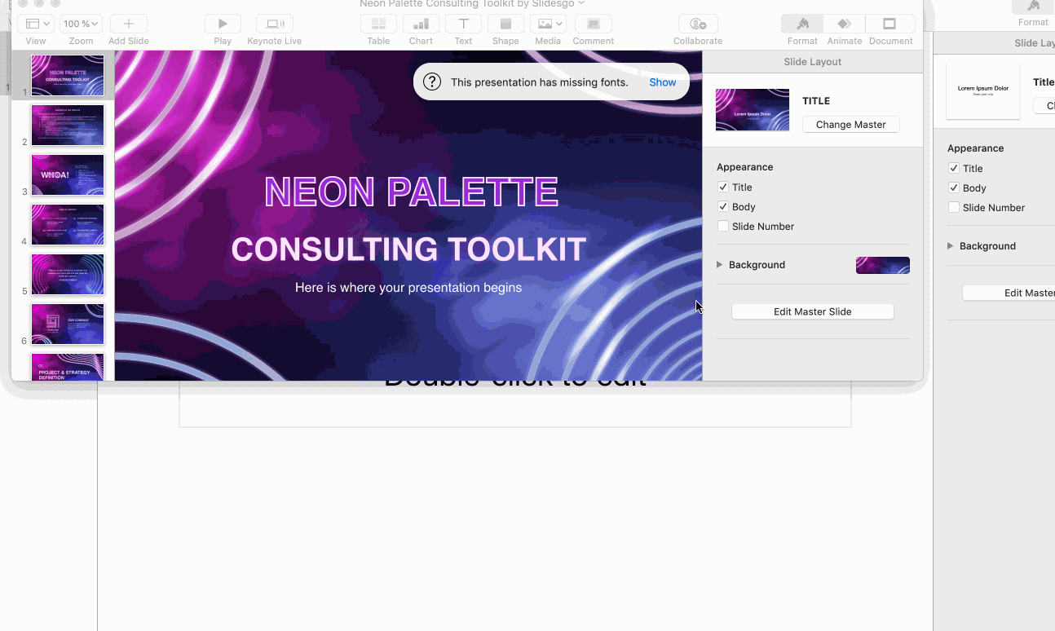The width and height of the screenshot is (1055, 631).
Task: Switch to the Animate inspector tab
Action: coord(844,24)
